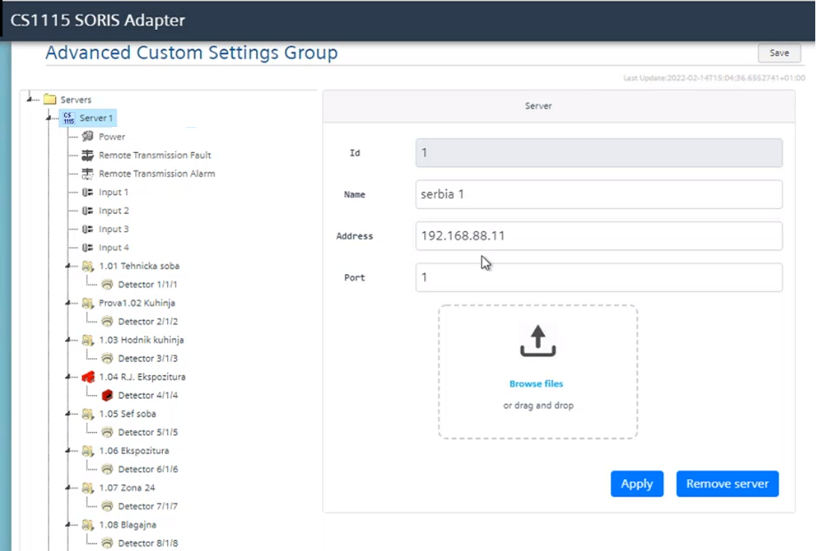Screen dimensions: 816x551
Task: Open the Server header panel bar
Action: [x=538, y=106]
